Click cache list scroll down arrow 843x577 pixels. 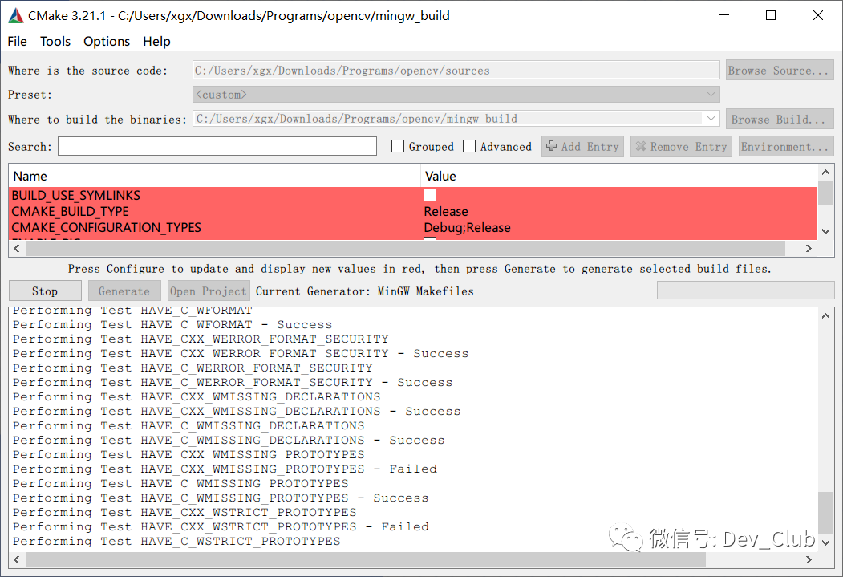pos(826,231)
